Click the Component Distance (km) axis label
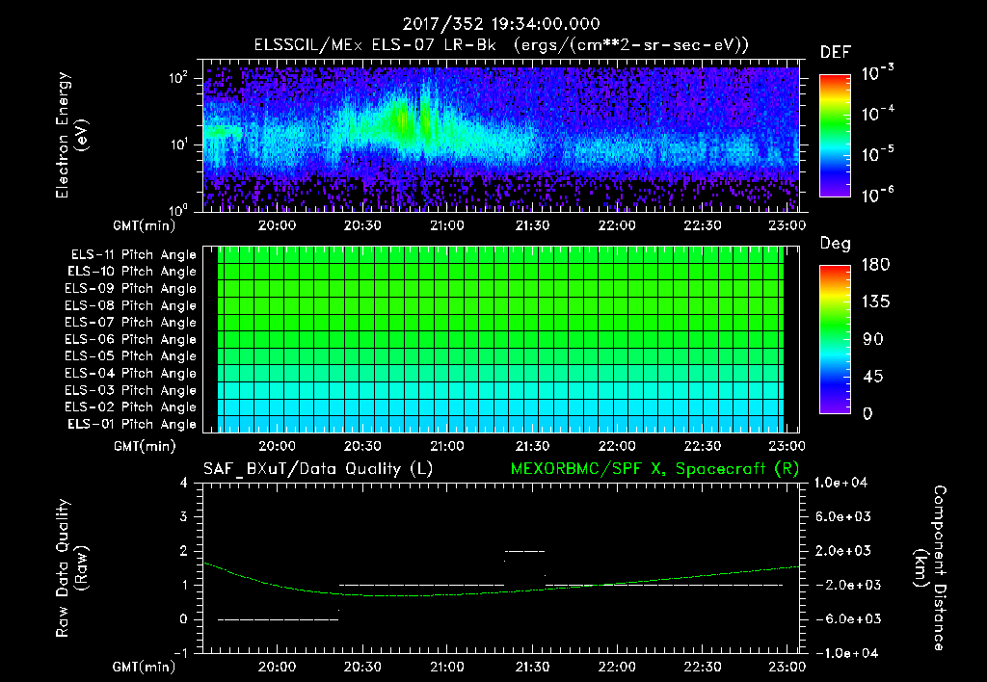Viewport: 987px width, 682px height. [x=929, y=568]
